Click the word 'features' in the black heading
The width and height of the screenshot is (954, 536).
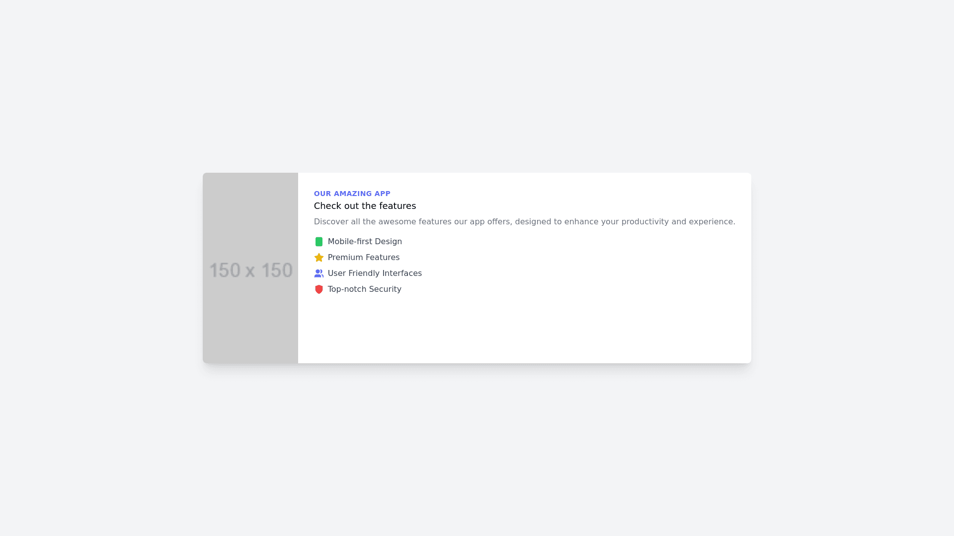coord(397,206)
